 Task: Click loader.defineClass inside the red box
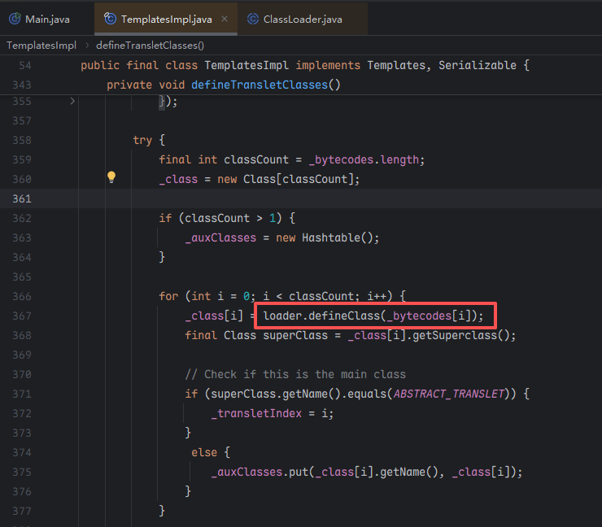point(321,316)
